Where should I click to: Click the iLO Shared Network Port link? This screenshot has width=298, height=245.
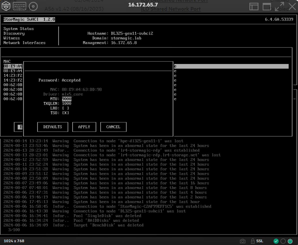pos(171,9)
